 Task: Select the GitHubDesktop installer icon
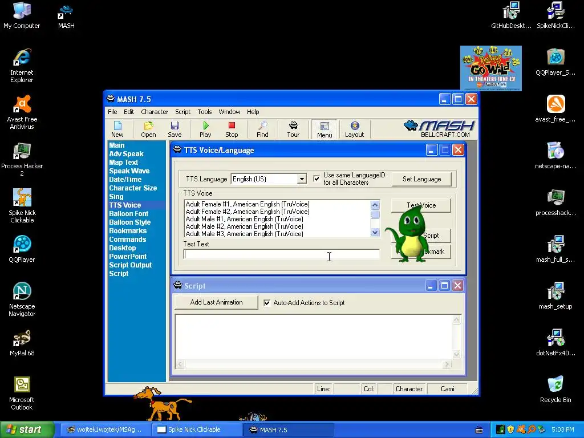[511, 15]
